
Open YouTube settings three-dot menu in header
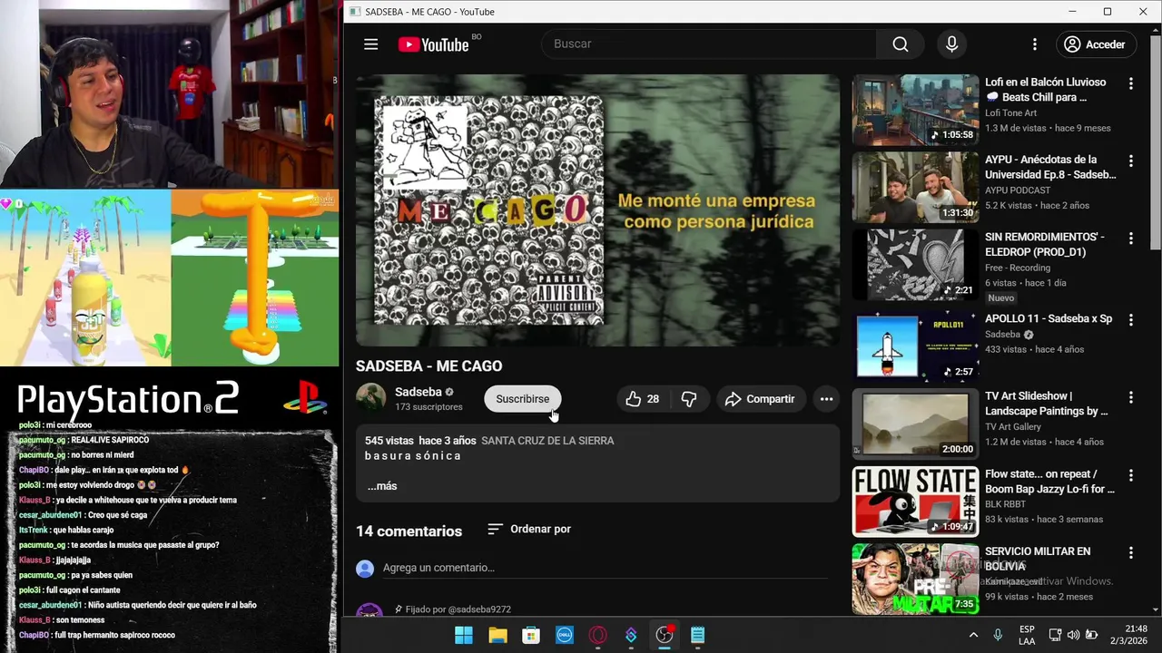click(x=1034, y=44)
